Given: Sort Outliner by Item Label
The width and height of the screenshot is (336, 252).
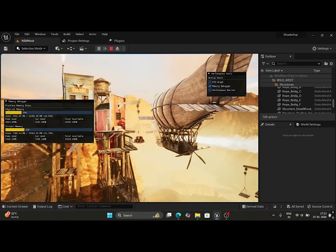Looking at the screenshot, I should click(x=274, y=70).
